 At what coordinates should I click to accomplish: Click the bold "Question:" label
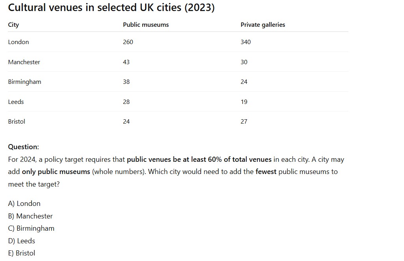[x=24, y=147]
